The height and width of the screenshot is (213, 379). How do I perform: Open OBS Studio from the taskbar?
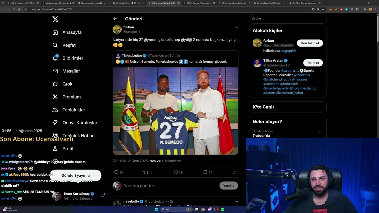tap(216, 209)
